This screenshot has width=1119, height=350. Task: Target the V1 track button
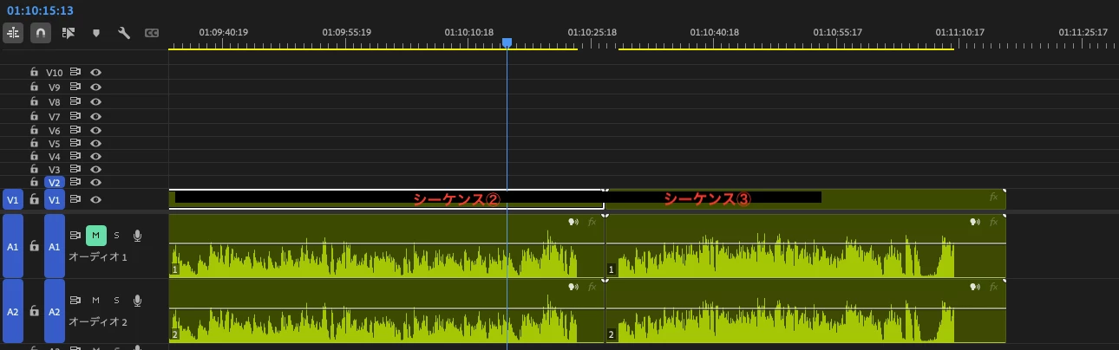[55, 199]
